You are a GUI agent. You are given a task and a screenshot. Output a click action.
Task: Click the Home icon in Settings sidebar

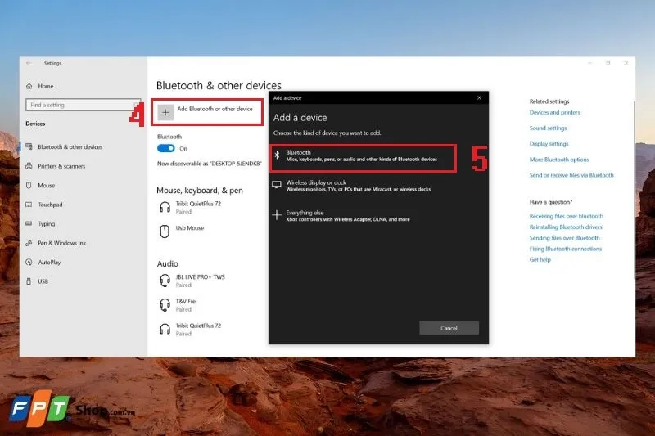tap(29, 86)
